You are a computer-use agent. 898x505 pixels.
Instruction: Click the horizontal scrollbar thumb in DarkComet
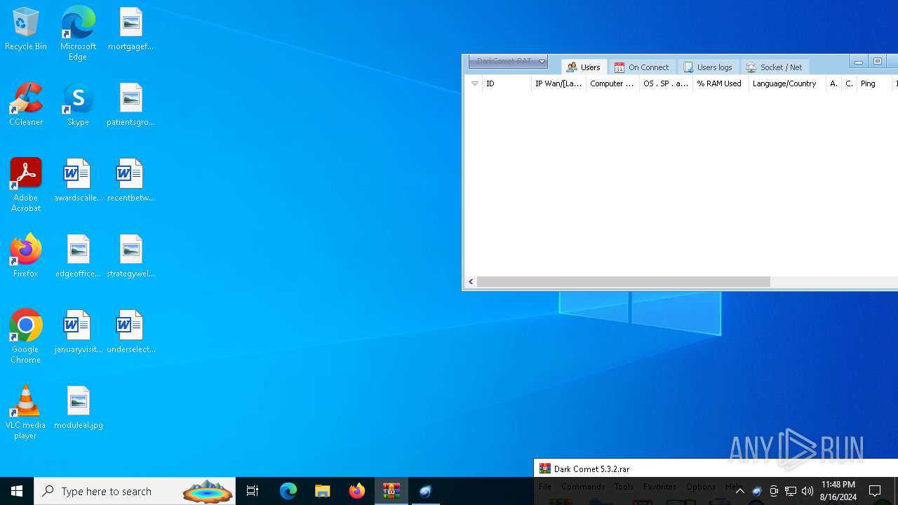[623, 281]
